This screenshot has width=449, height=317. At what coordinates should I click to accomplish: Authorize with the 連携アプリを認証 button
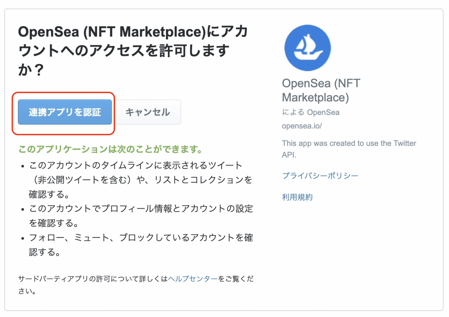click(x=65, y=112)
